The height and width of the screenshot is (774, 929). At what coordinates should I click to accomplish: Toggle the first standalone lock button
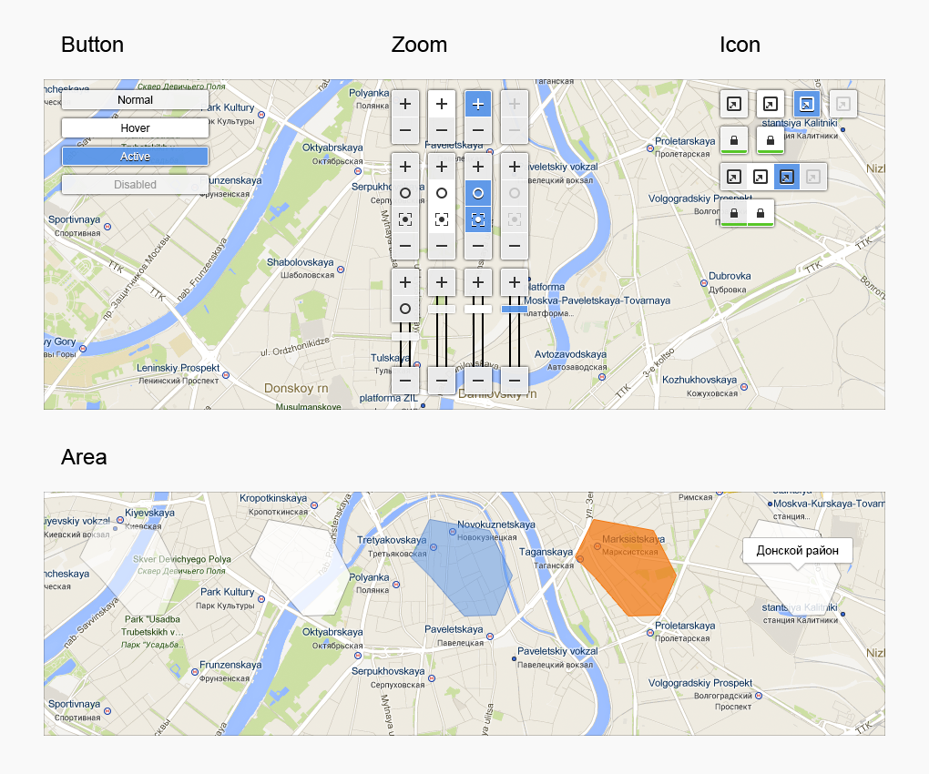(733, 140)
